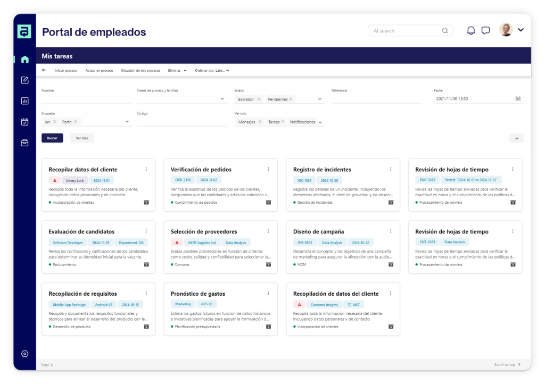Screen dimensions: 545x384
Task: Select the compose/edit icon in the sidebar
Action: point(24,80)
